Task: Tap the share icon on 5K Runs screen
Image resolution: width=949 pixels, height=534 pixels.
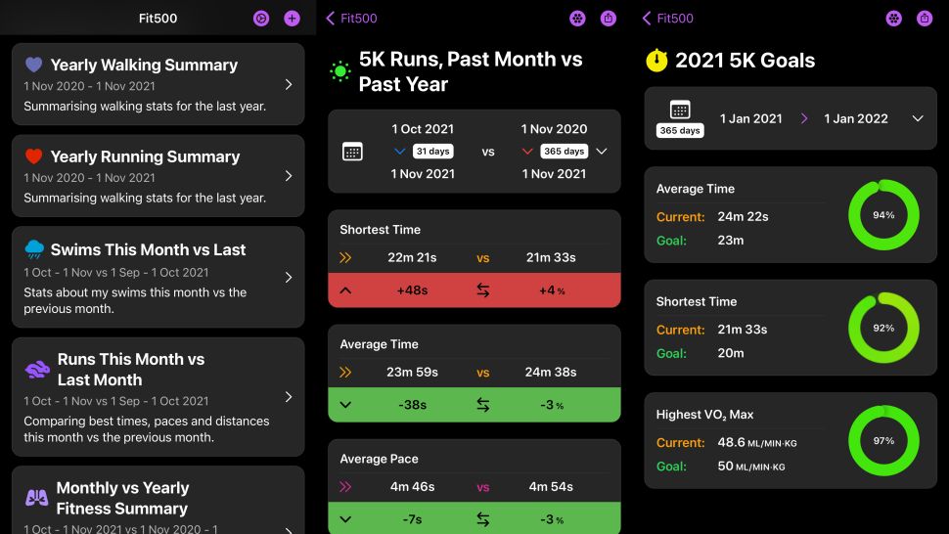Action: 609,19
